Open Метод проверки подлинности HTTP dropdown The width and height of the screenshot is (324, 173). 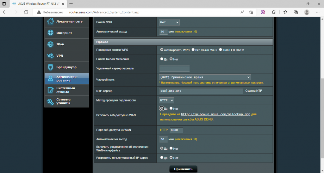166,100
